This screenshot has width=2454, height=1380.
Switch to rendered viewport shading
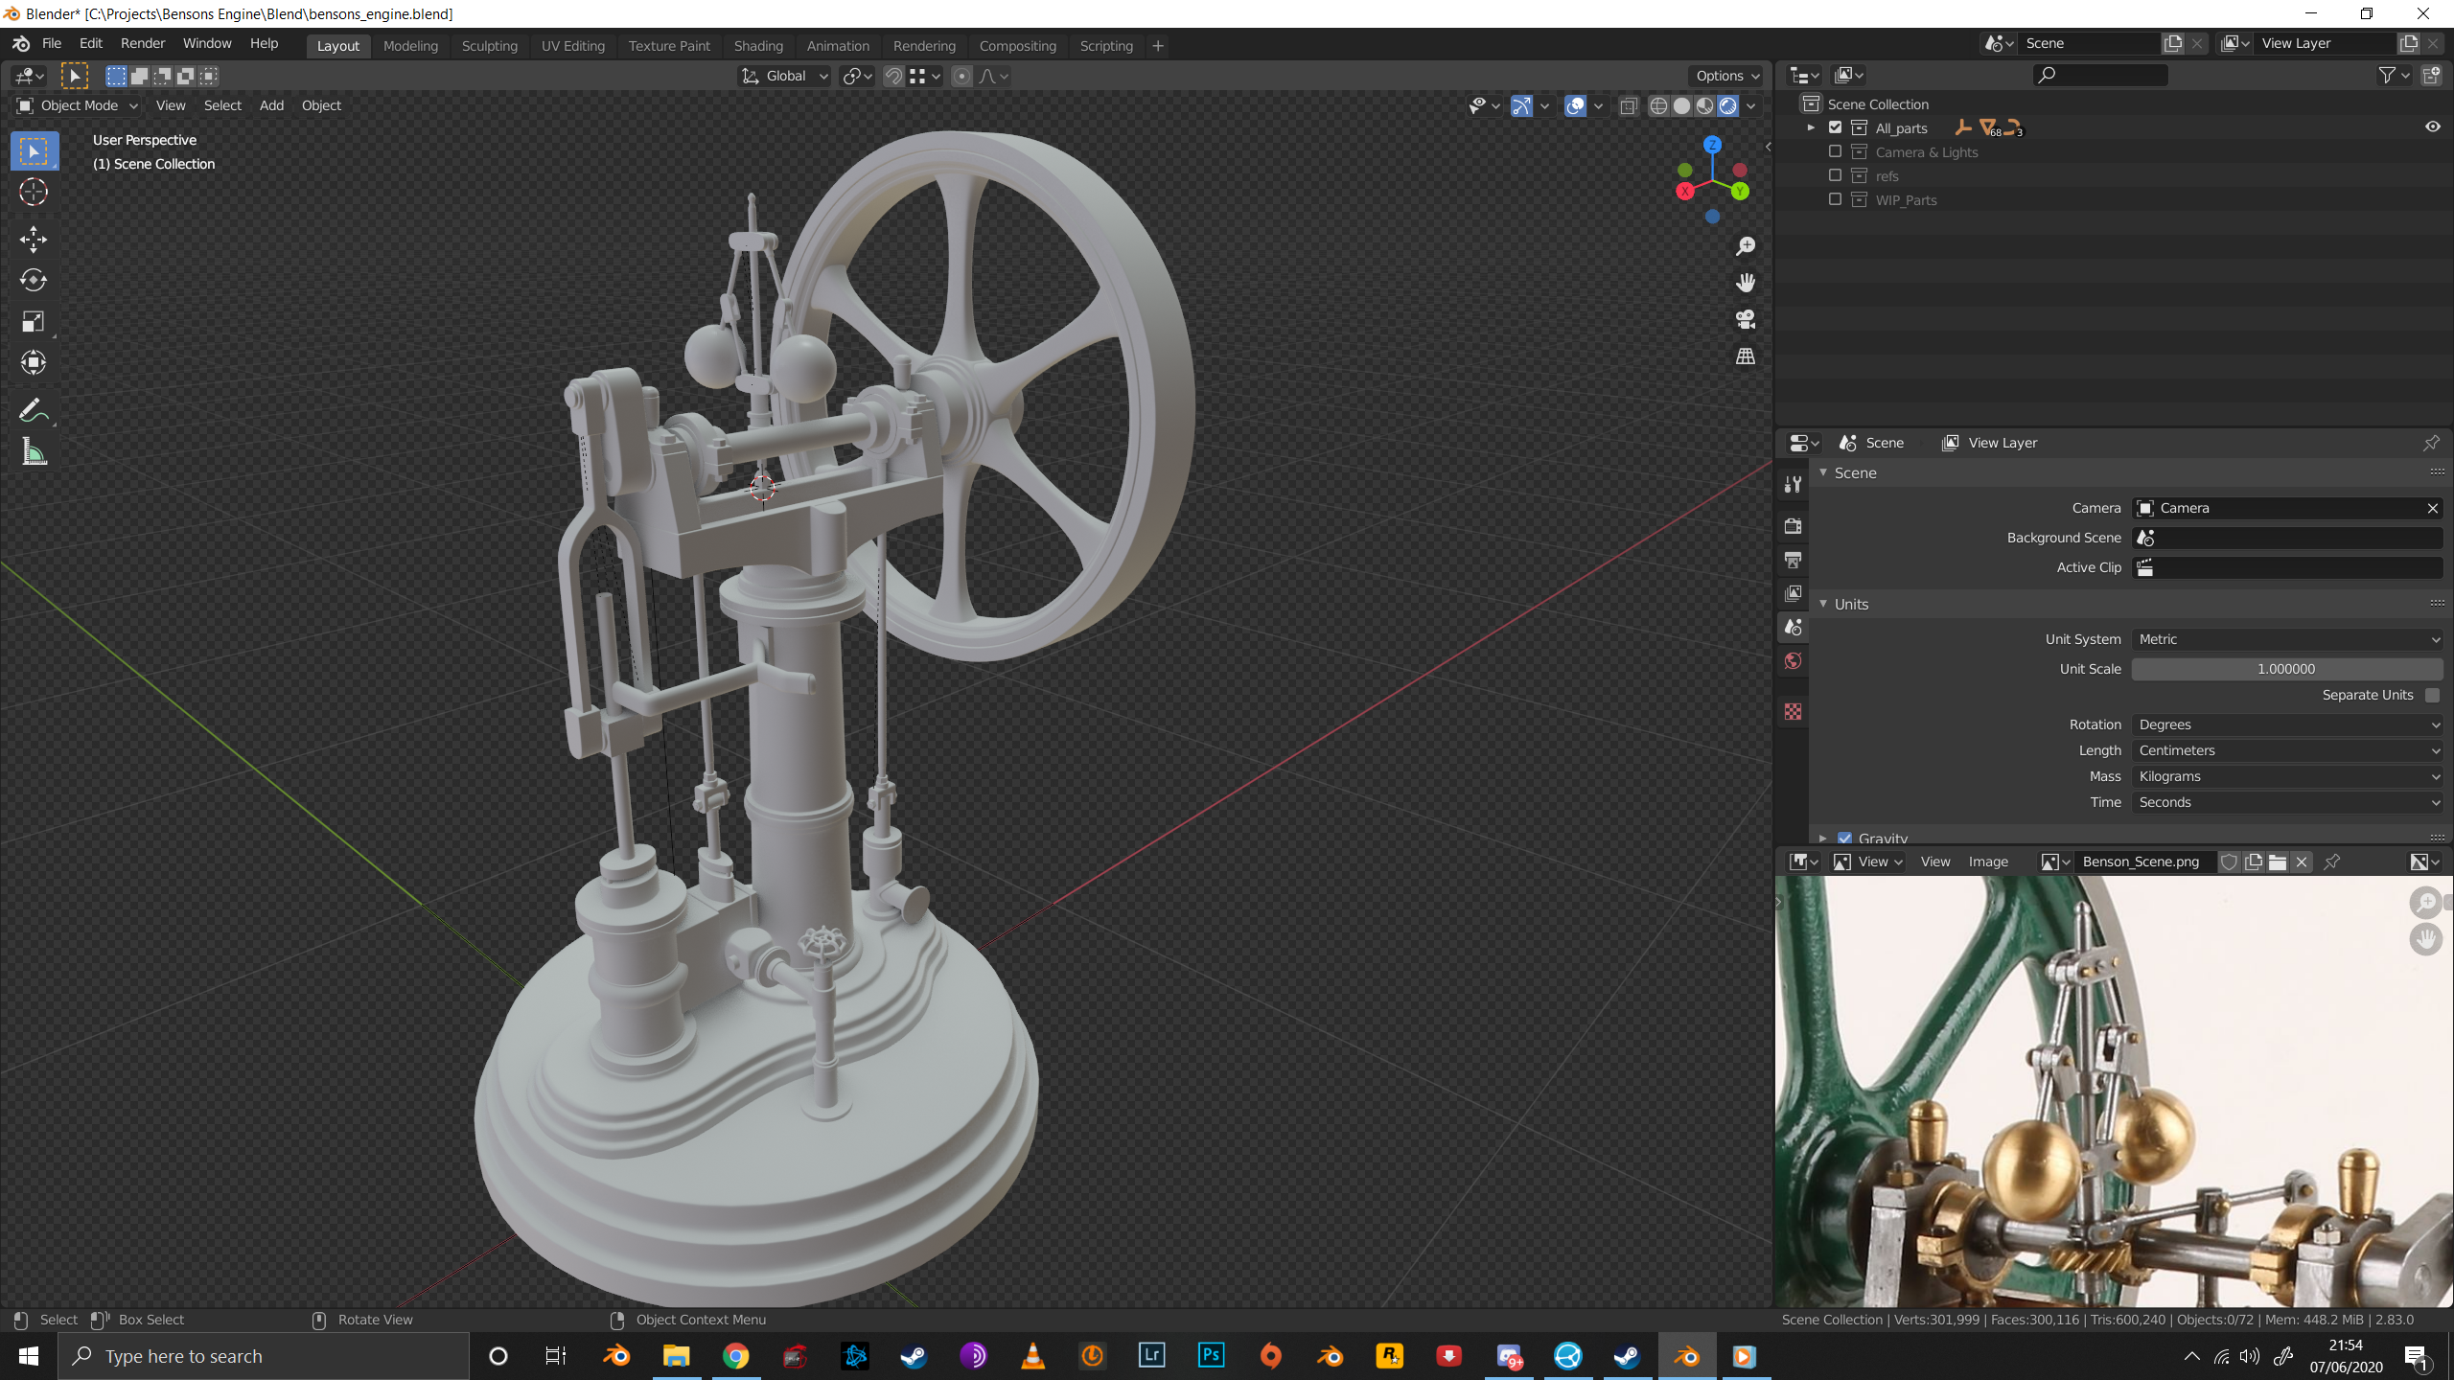pos(1727,105)
